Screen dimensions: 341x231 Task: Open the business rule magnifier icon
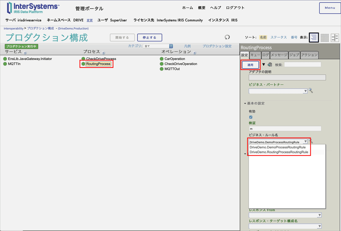pos(311,141)
